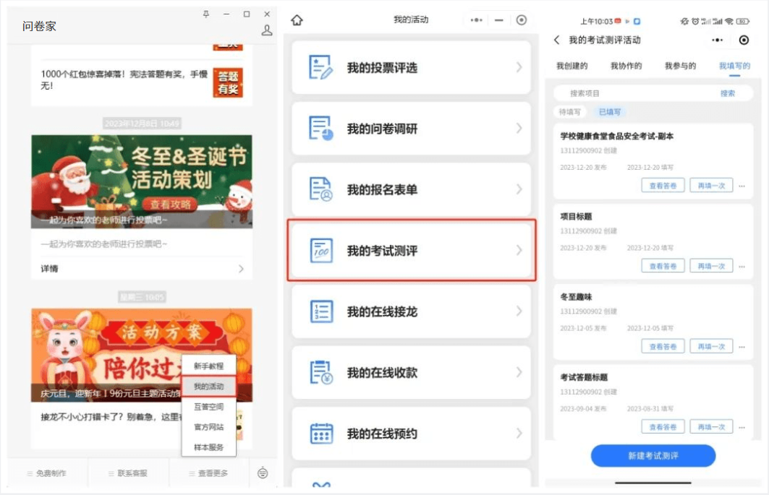Click 再填一次 for 考试答题标题
This screenshot has width=769, height=495.
pyautogui.click(x=711, y=427)
